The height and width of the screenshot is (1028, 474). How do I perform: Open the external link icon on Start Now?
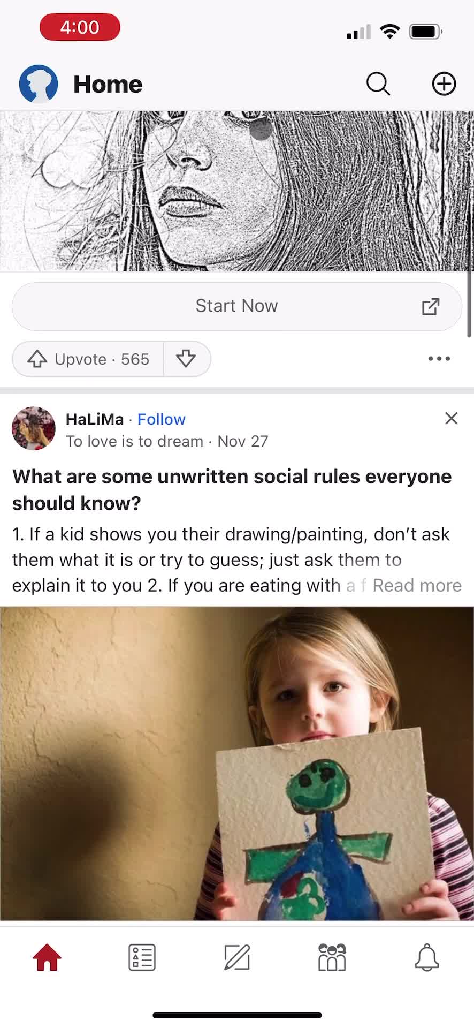pyautogui.click(x=431, y=306)
